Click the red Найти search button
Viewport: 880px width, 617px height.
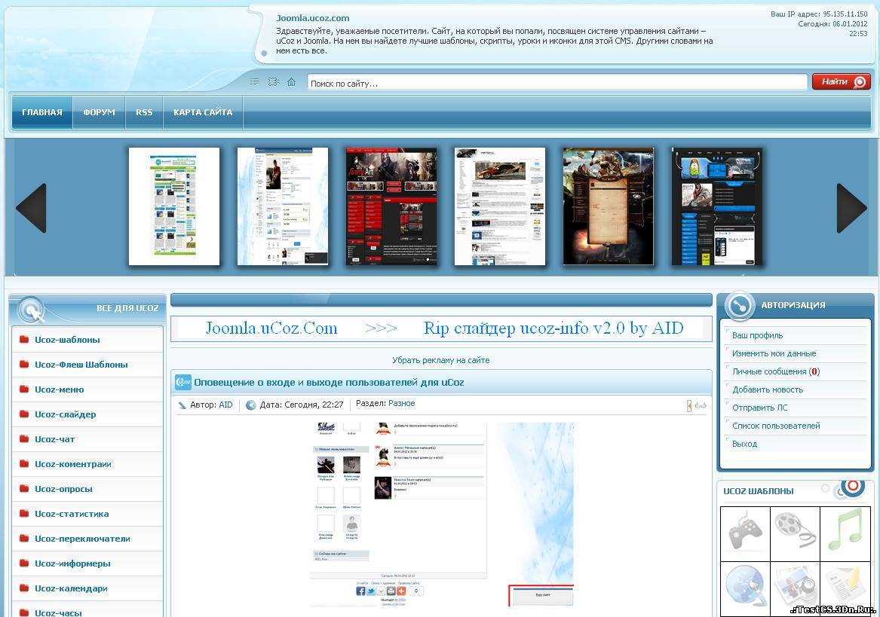click(842, 82)
